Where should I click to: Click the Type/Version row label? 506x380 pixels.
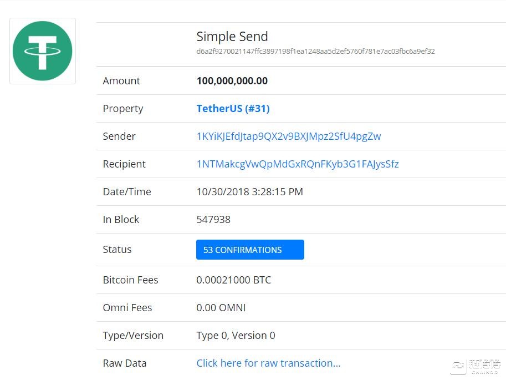point(133,336)
